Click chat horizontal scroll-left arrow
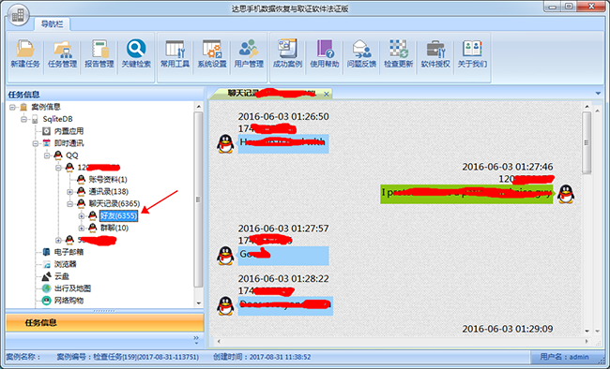 tap(219, 342)
